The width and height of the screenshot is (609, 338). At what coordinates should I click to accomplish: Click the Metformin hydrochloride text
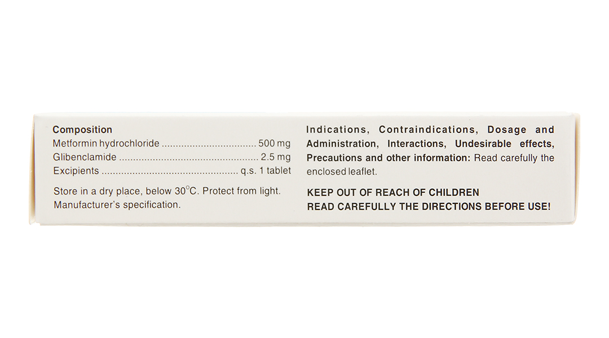(106, 143)
